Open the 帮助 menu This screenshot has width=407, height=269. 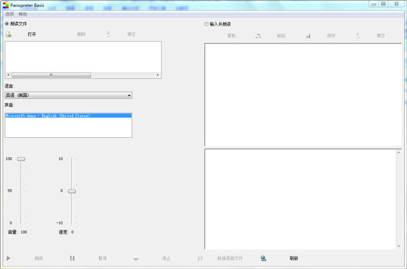click(x=23, y=14)
